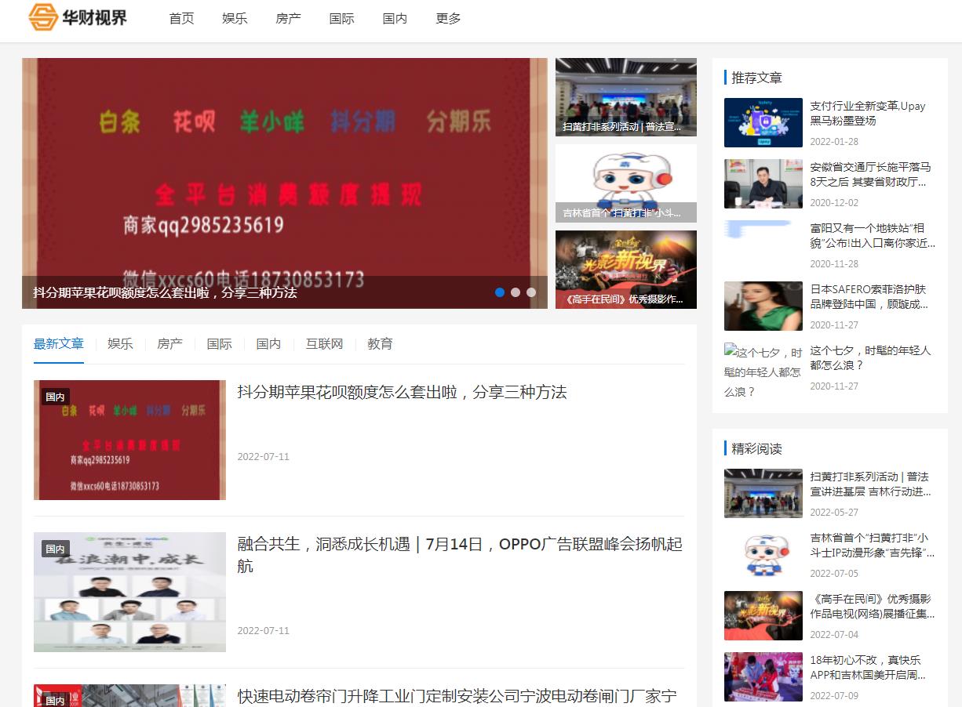Open the article title 抖分期苹果花呗额度怎么套出啦，分享三种方法 in the list
This screenshot has width=962, height=707.
402,392
